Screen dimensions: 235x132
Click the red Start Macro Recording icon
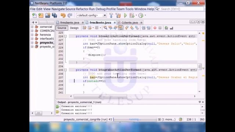click(155, 28)
